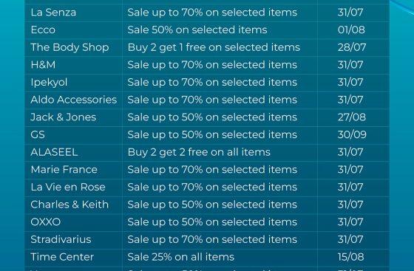Click the OXXO store name
This screenshot has height=271, width=414.
pyautogui.click(x=45, y=222)
